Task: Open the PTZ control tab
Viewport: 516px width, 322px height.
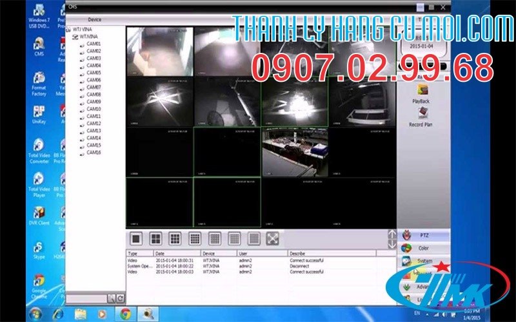Action: [x=424, y=235]
